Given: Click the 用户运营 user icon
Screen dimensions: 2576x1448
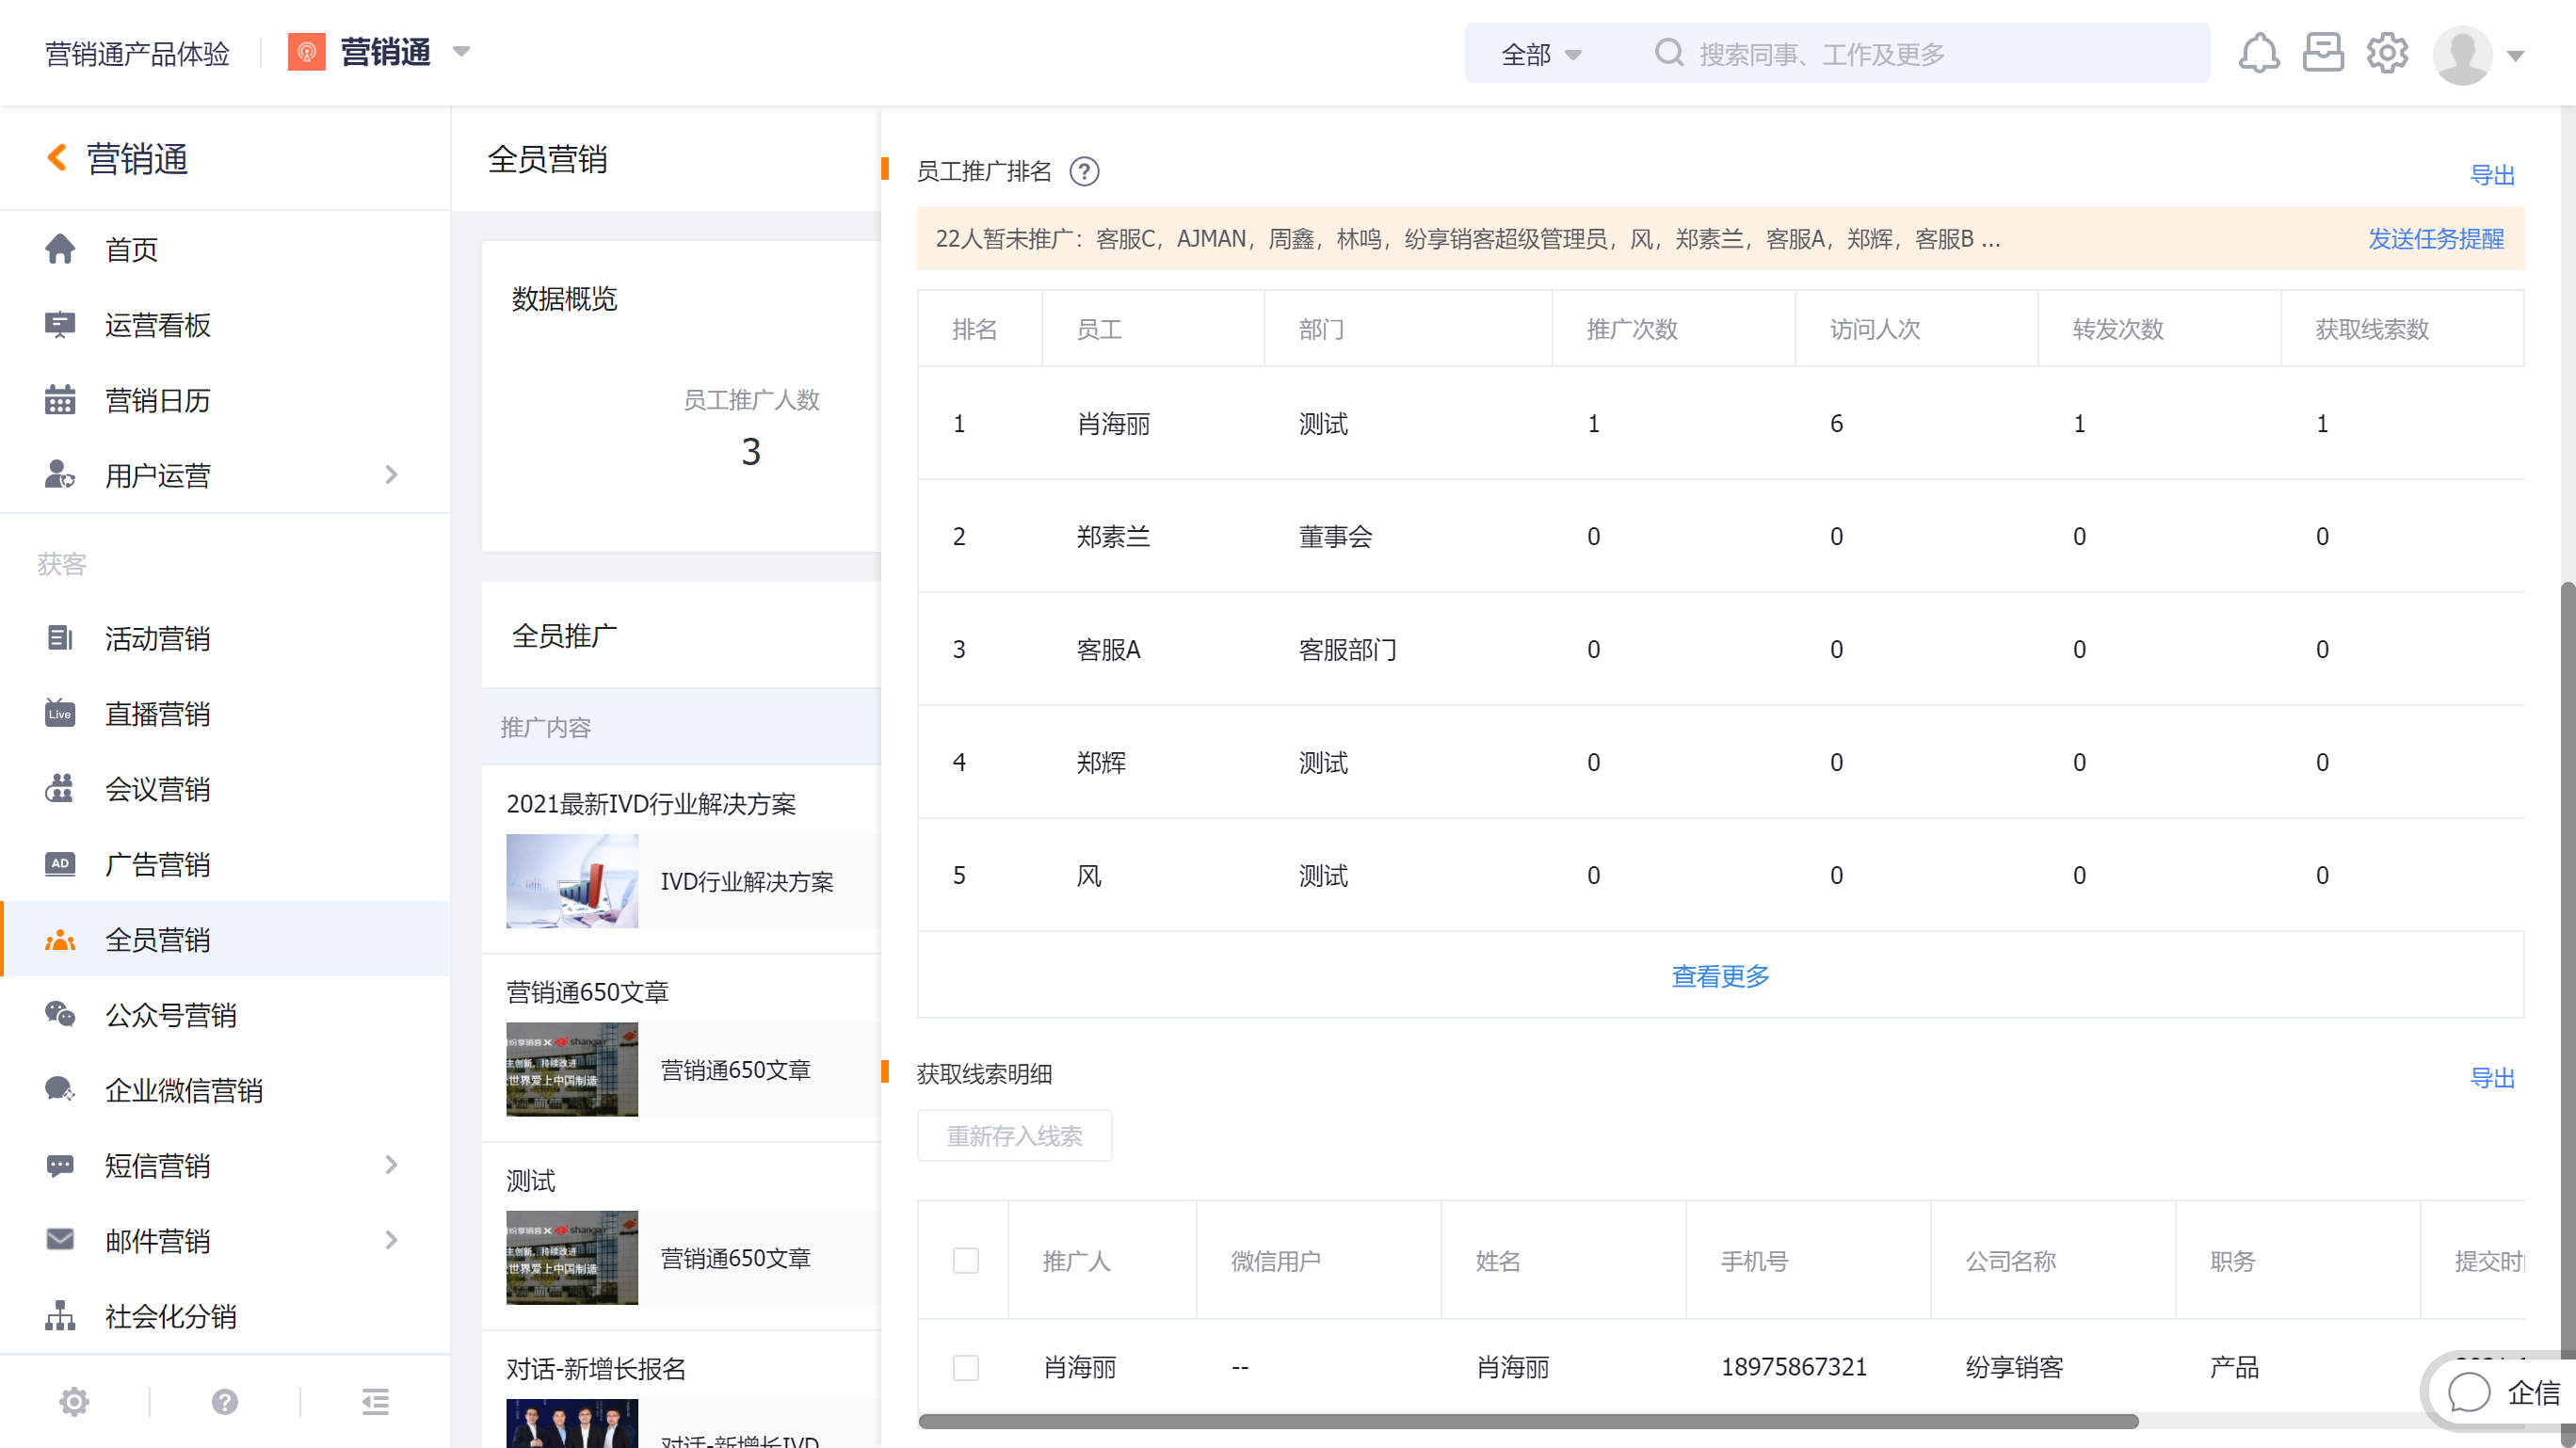Looking at the screenshot, I should coord(60,474).
